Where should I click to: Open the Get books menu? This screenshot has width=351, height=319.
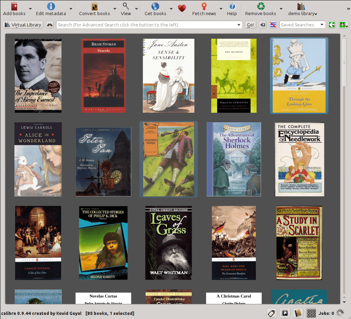click(155, 8)
